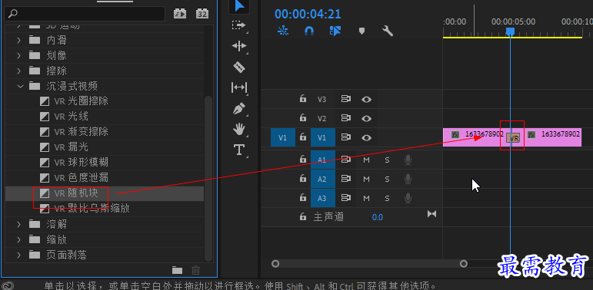Toggle sync lock on A2 track
The image size is (593, 290).
pyautogui.click(x=345, y=179)
